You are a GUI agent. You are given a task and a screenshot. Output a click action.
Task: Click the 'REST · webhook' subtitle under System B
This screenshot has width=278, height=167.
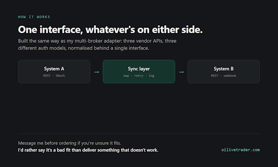[x=224, y=76]
